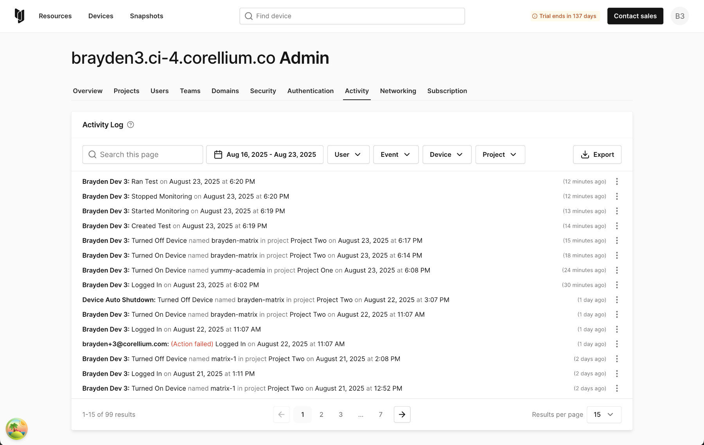
Task: Export the activity log
Action: pos(597,154)
